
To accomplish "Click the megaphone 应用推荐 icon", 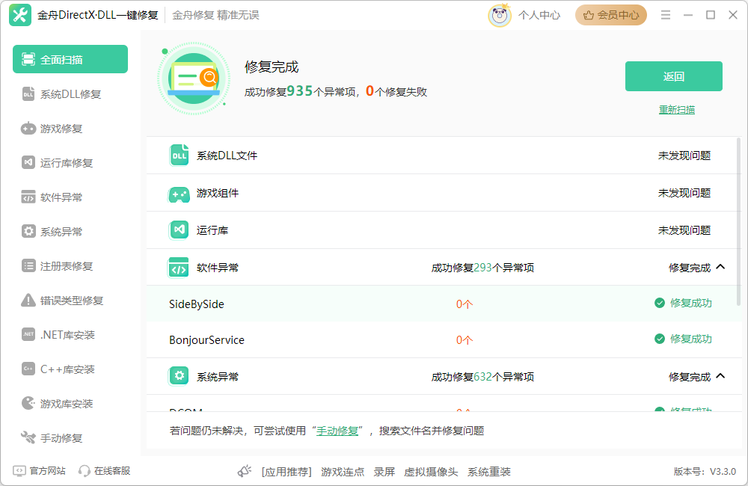I will [245, 471].
